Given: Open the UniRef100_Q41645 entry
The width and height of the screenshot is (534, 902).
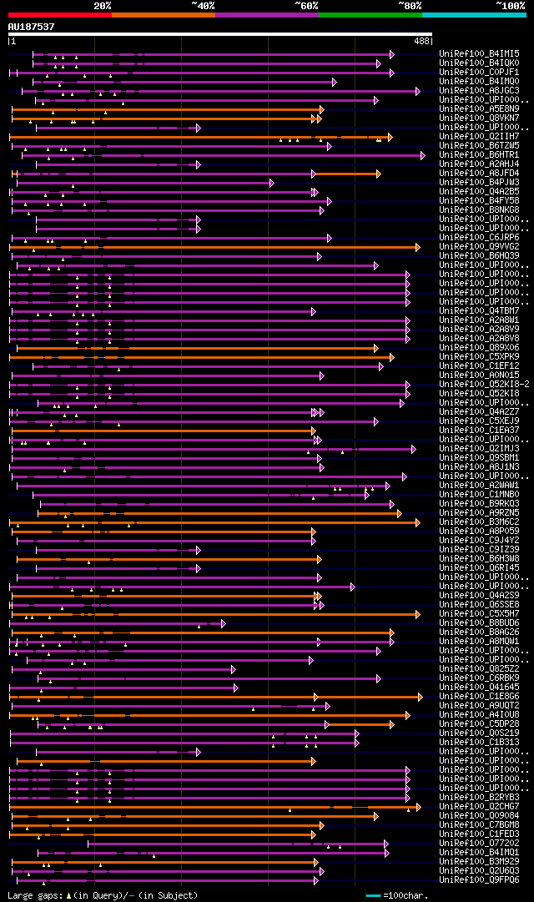Looking at the screenshot, I should (479, 688).
